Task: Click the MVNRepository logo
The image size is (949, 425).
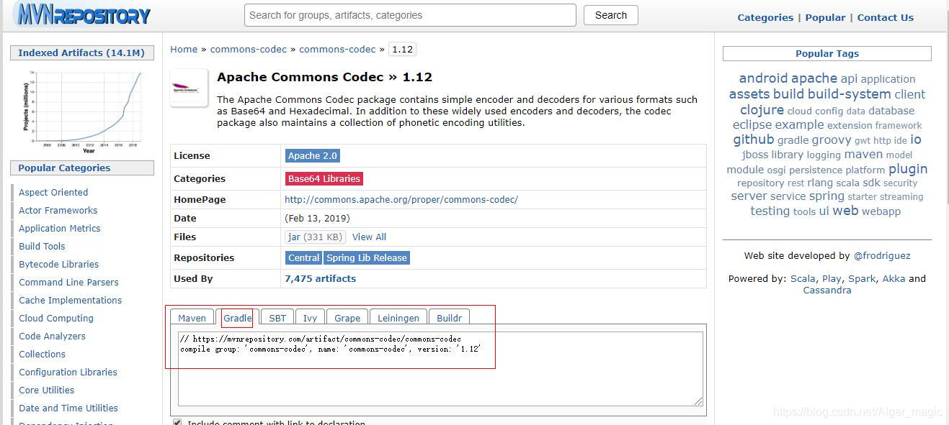Action: pos(82,14)
